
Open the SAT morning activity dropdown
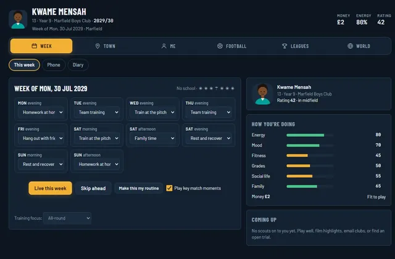(x=97, y=138)
